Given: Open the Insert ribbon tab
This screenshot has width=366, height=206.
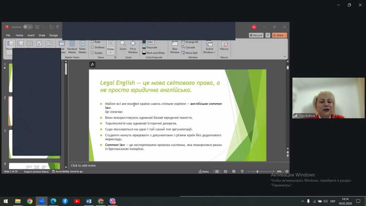Looking at the screenshot, I should pyautogui.click(x=31, y=36).
